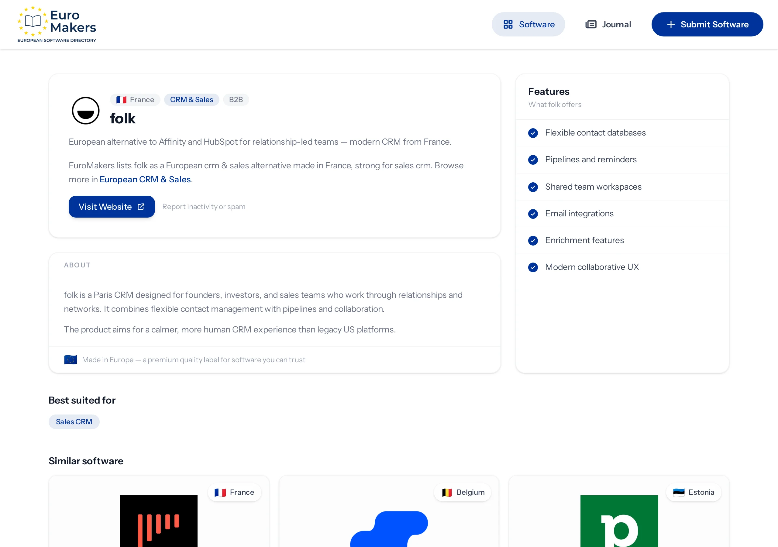Screen dimensions: 778x547
Task: Click the Belgium badge on second similar card
Action: pyautogui.click(x=463, y=492)
